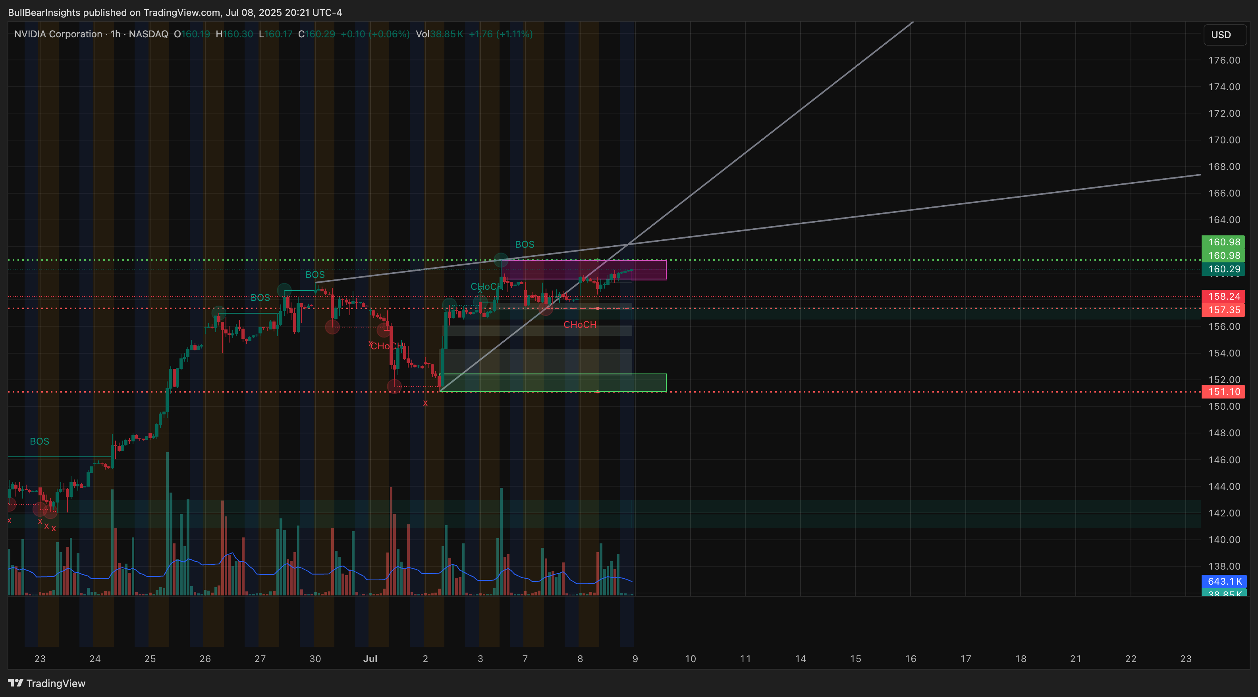
Task: Click the low value L160.17
Action: coord(276,34)
